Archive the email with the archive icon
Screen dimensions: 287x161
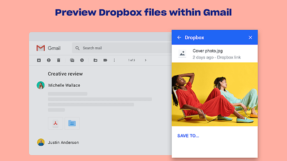click(x=39, y=60)
